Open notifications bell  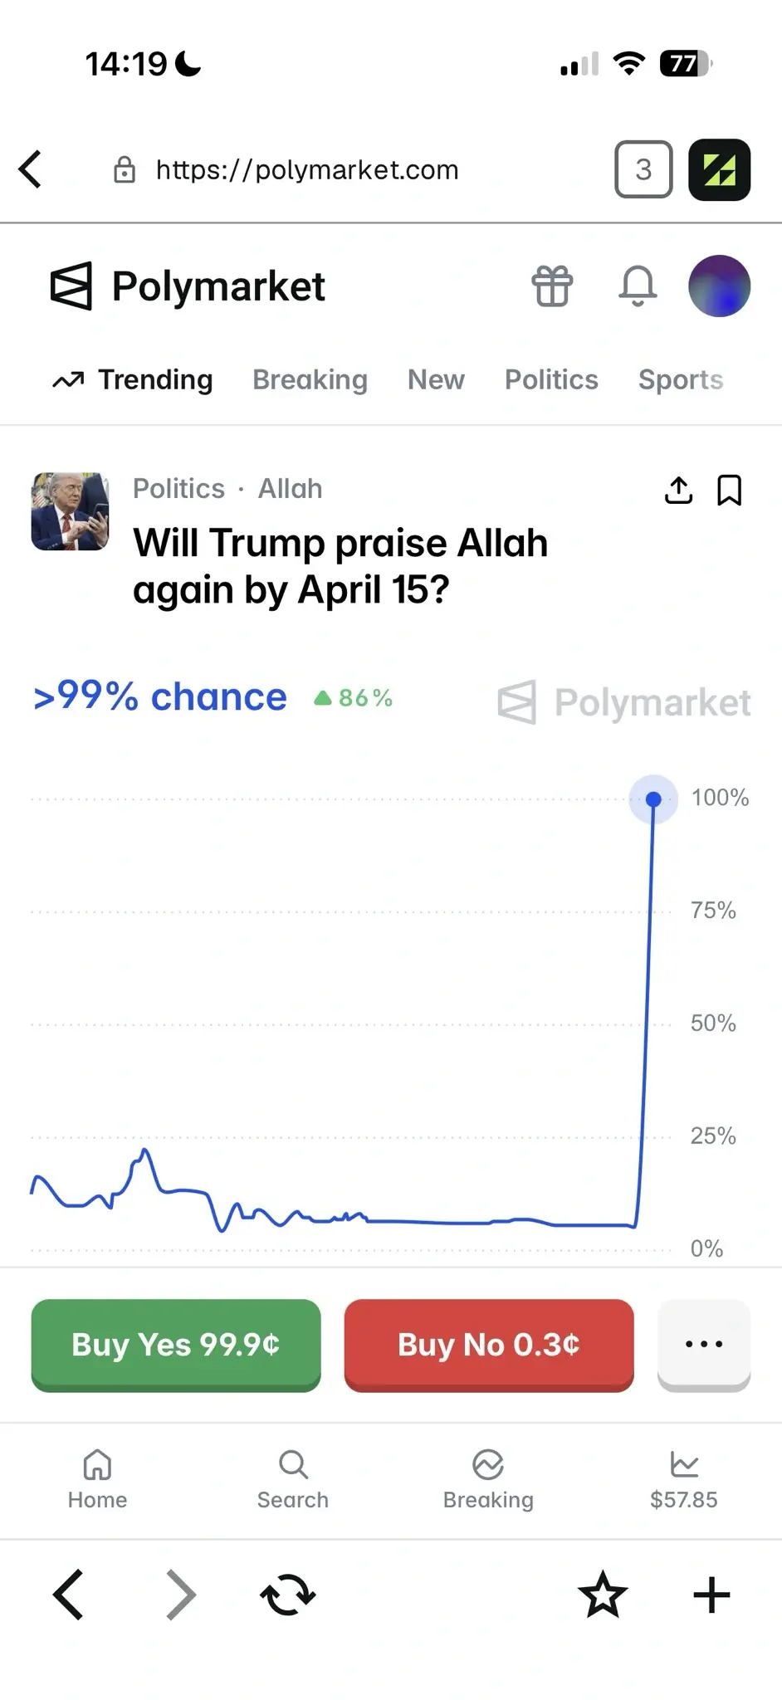tap(638, 286)
